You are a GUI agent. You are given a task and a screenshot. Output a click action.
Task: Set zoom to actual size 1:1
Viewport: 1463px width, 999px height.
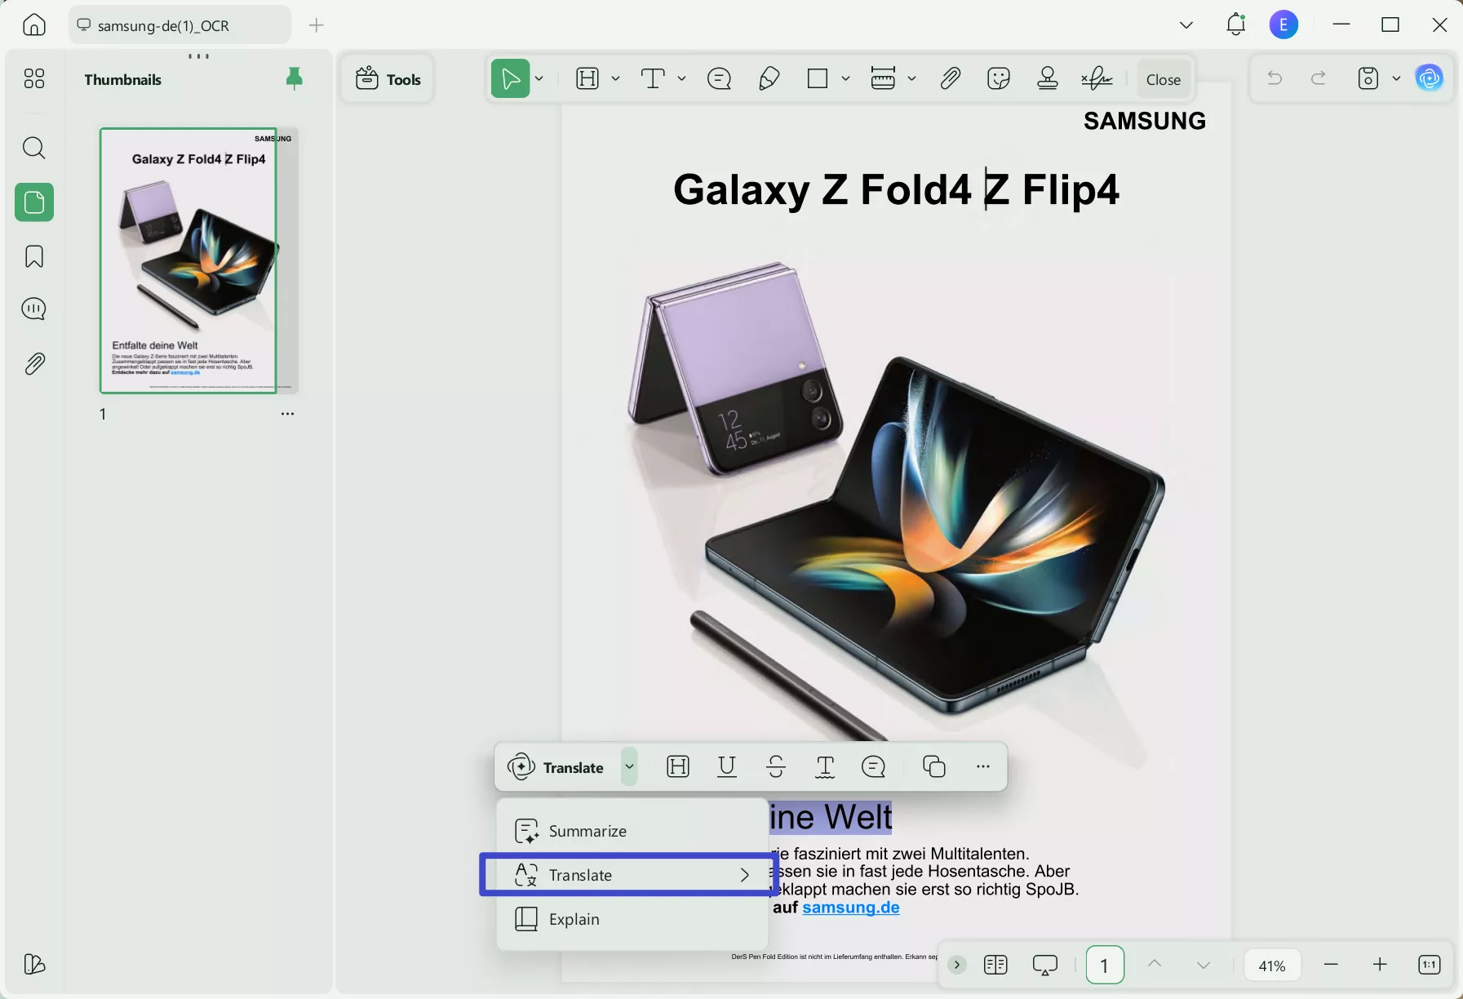pos(1429,965)
